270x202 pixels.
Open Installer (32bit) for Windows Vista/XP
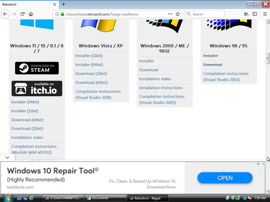coord(89,56)
